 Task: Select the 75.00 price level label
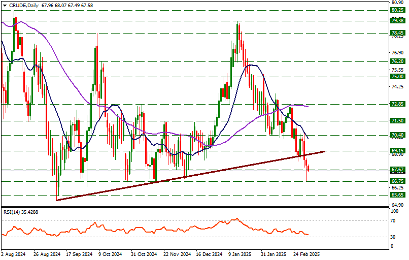[398, 77]
